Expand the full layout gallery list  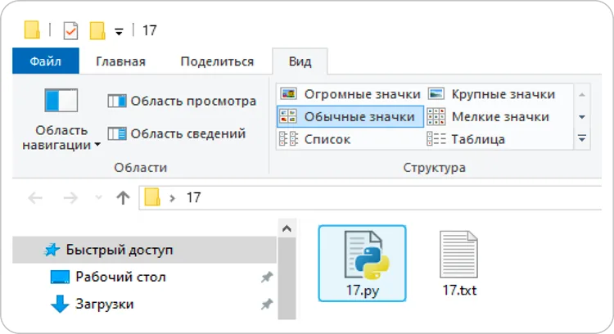point(582,138)
